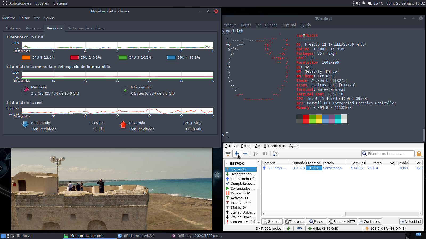426x239 pixels.
Task: Toggle CPU 1 orange color swatch
Action: (26, 57)
